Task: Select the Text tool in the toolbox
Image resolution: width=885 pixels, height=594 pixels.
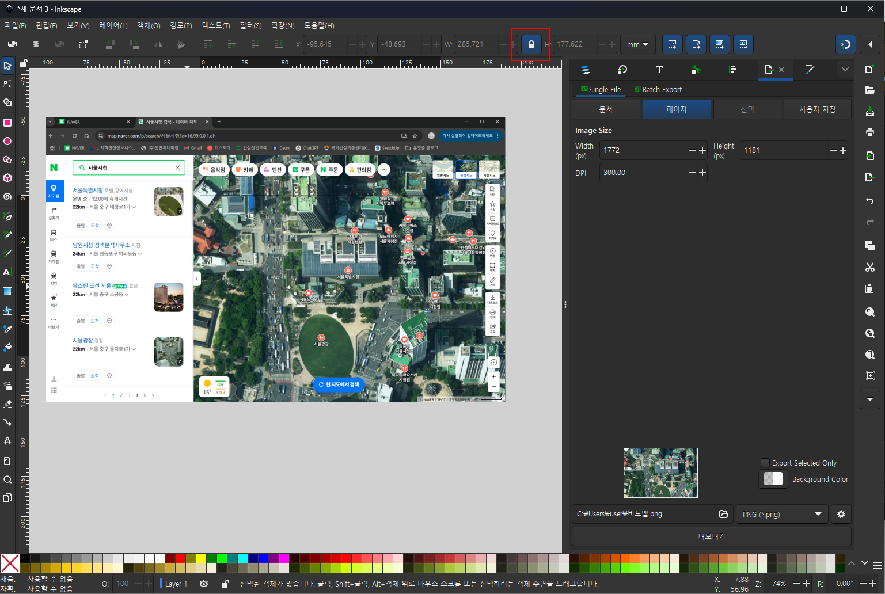Action: point(7,272)
